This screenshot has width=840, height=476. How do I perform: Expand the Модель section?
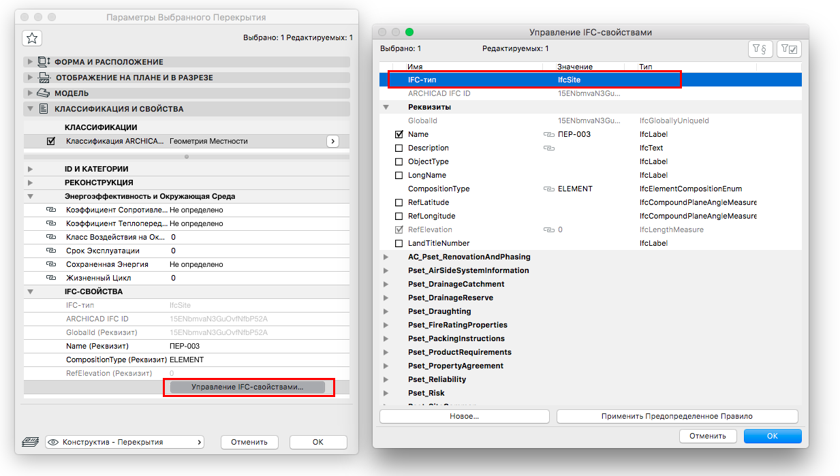pyautogui.click(x=30, y=93)
